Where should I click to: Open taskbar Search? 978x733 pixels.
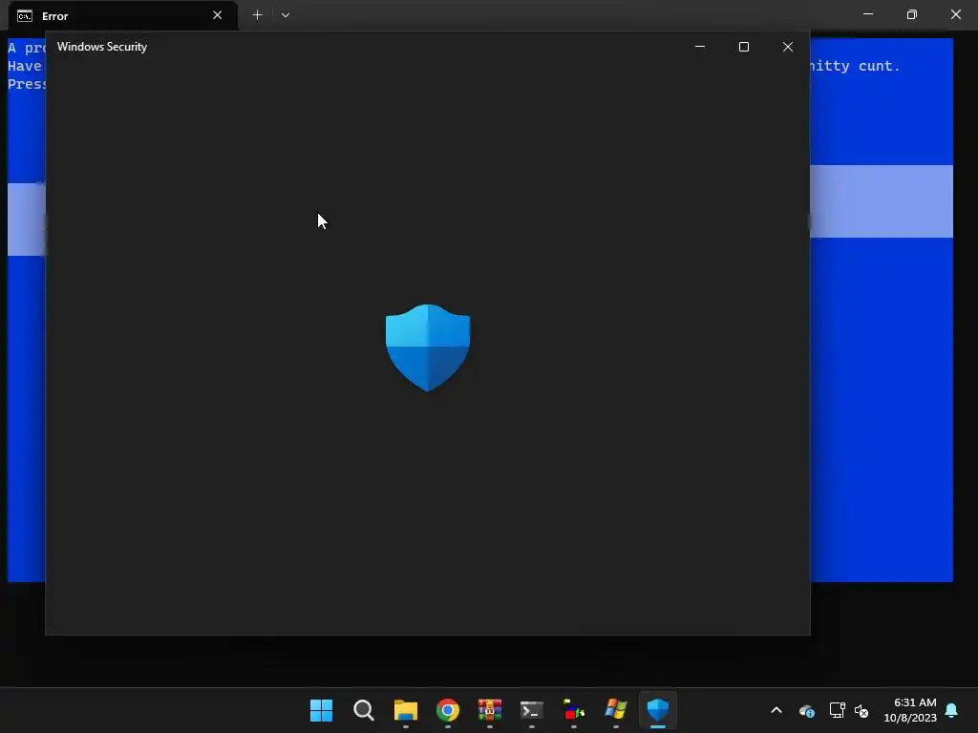364,710
